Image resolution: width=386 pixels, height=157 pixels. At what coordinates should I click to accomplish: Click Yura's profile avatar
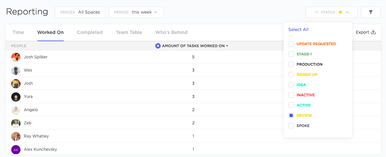tap(16, 97)
